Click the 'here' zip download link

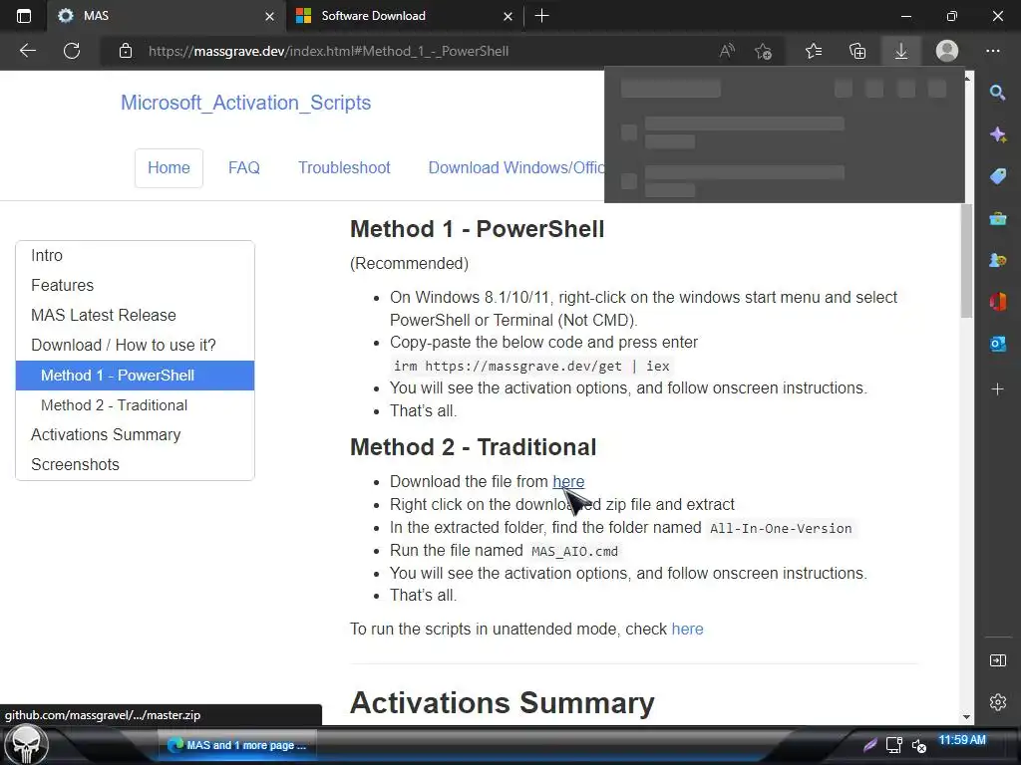(568, 481)
